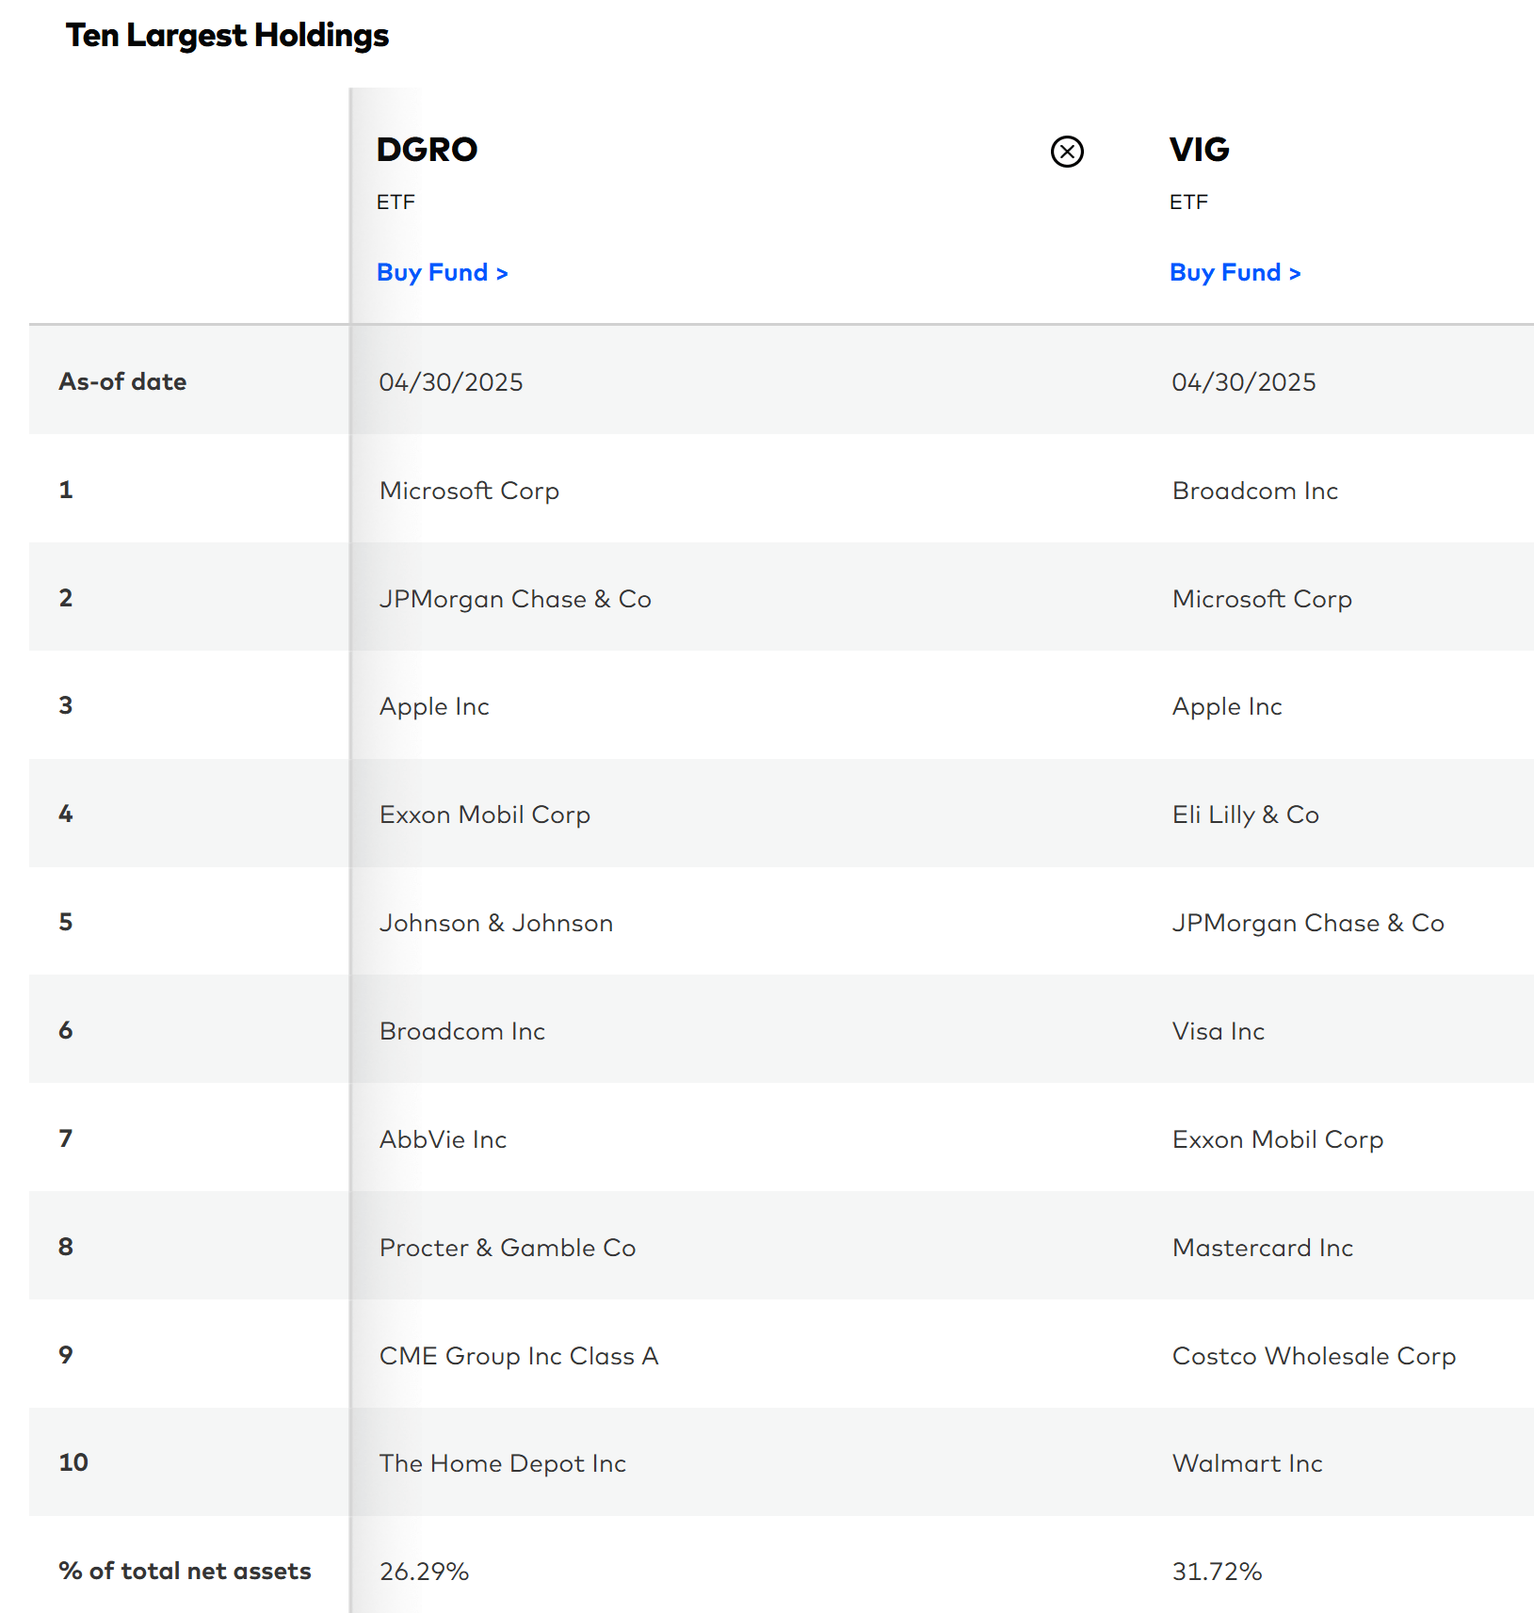Click the Ten Largest Holdings title

(227, 35)
